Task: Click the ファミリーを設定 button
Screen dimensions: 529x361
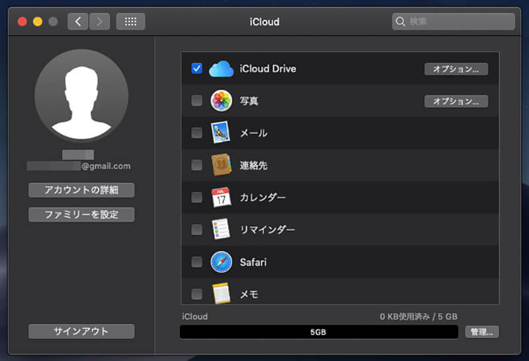Action: [x=81, y=214]
